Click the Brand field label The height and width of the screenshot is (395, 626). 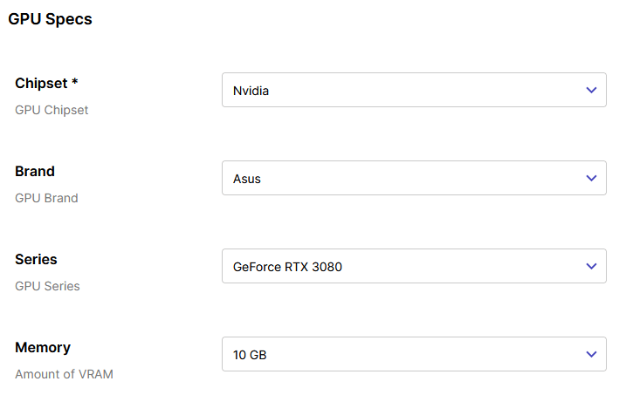pos(35,172)
